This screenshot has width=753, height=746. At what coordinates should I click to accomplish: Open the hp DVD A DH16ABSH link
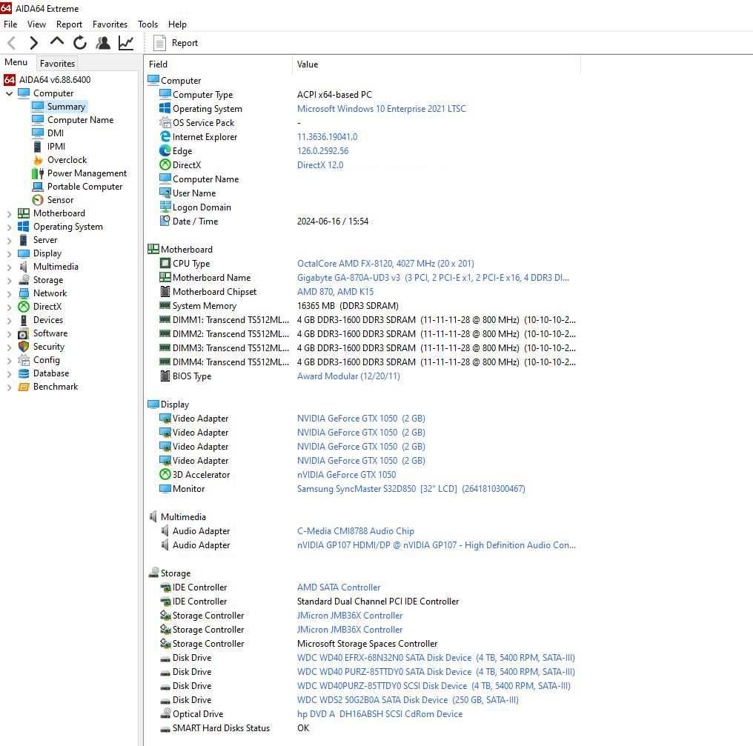(379, 714)
